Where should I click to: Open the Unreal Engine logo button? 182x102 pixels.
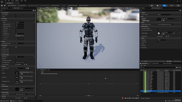[x=2, y=2]
